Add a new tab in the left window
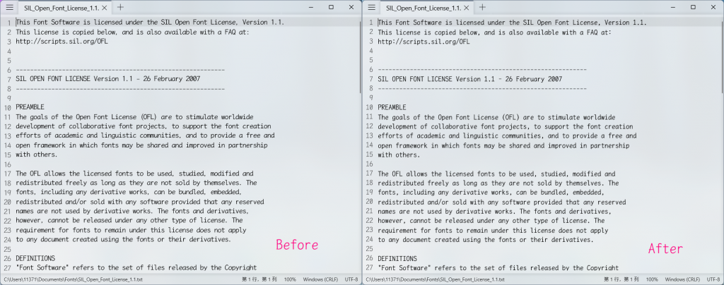Screen dimensions: 724x285 tap(120, 7)
